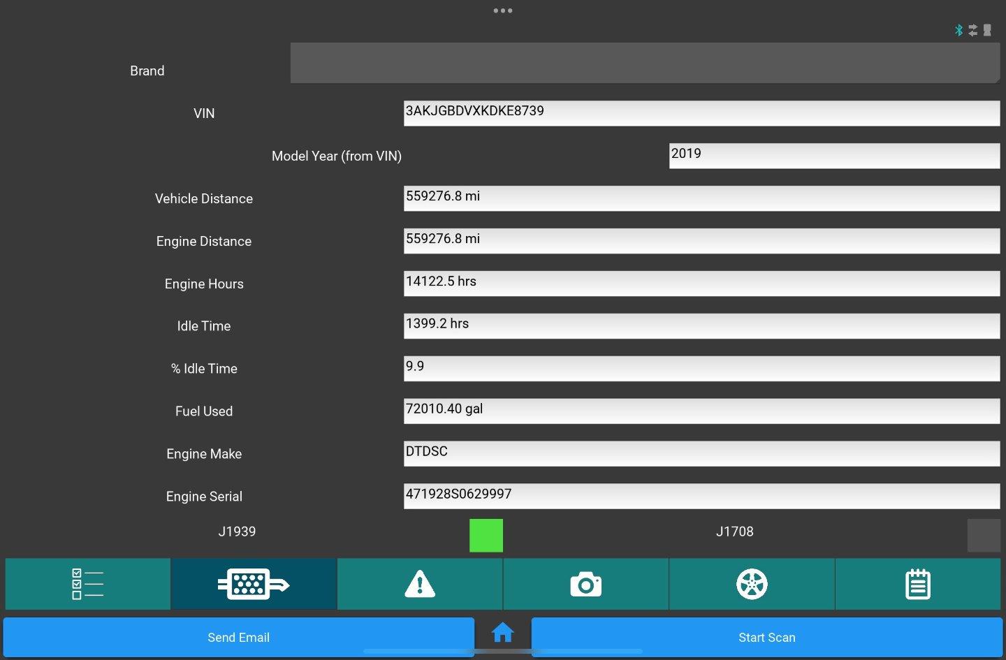This screenshot has height=660, width=1006.
Task: Start Scan of the vehicle
Action: pos(767,637)
